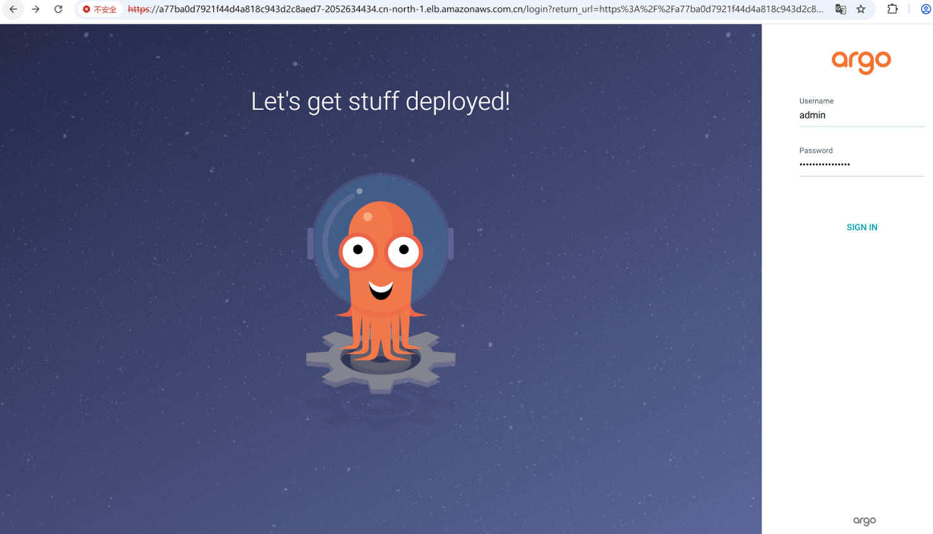
Task: Click the Username label text
Action: [x=816, y=101]
